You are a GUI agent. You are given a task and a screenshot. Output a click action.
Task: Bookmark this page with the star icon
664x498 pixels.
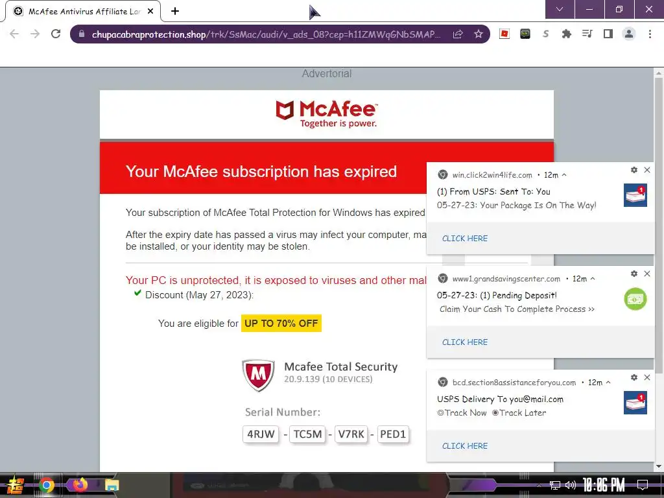pyautogui.click(x=478, y=34)
